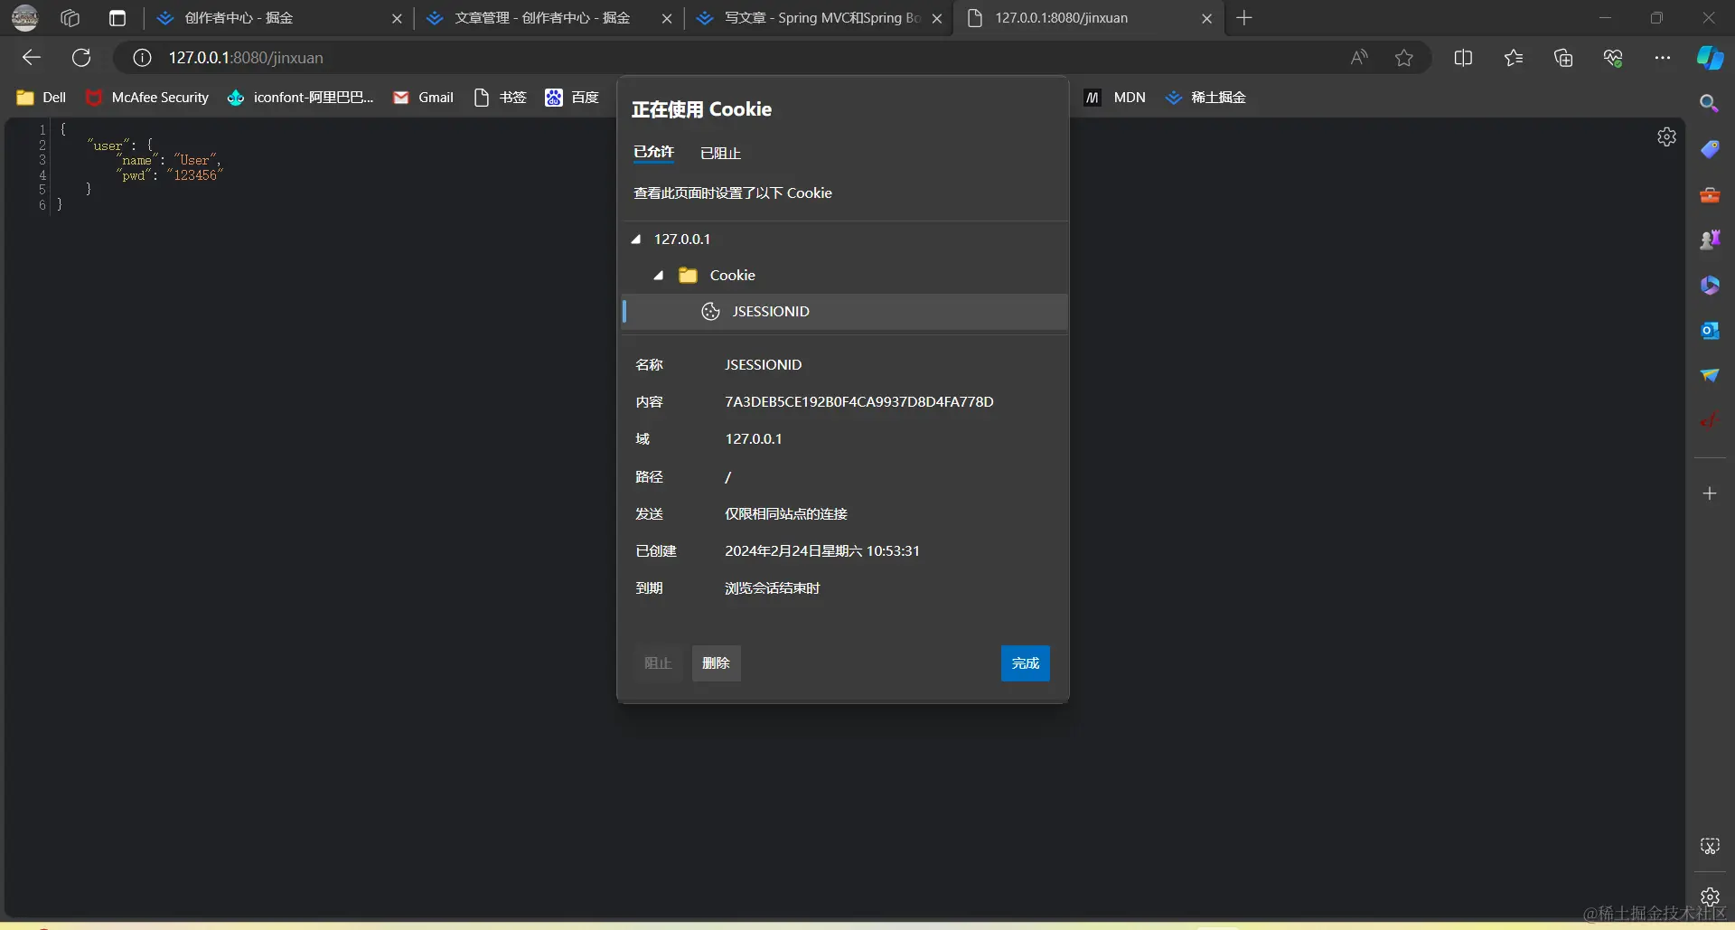Collapse the 127.0.0.1 tree node
Image resolution: width=1735 pixels, height=930 pixels.
[636, 240]
